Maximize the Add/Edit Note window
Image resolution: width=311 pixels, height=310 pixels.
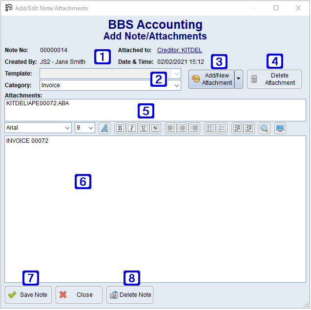click(x=276, y=8)
